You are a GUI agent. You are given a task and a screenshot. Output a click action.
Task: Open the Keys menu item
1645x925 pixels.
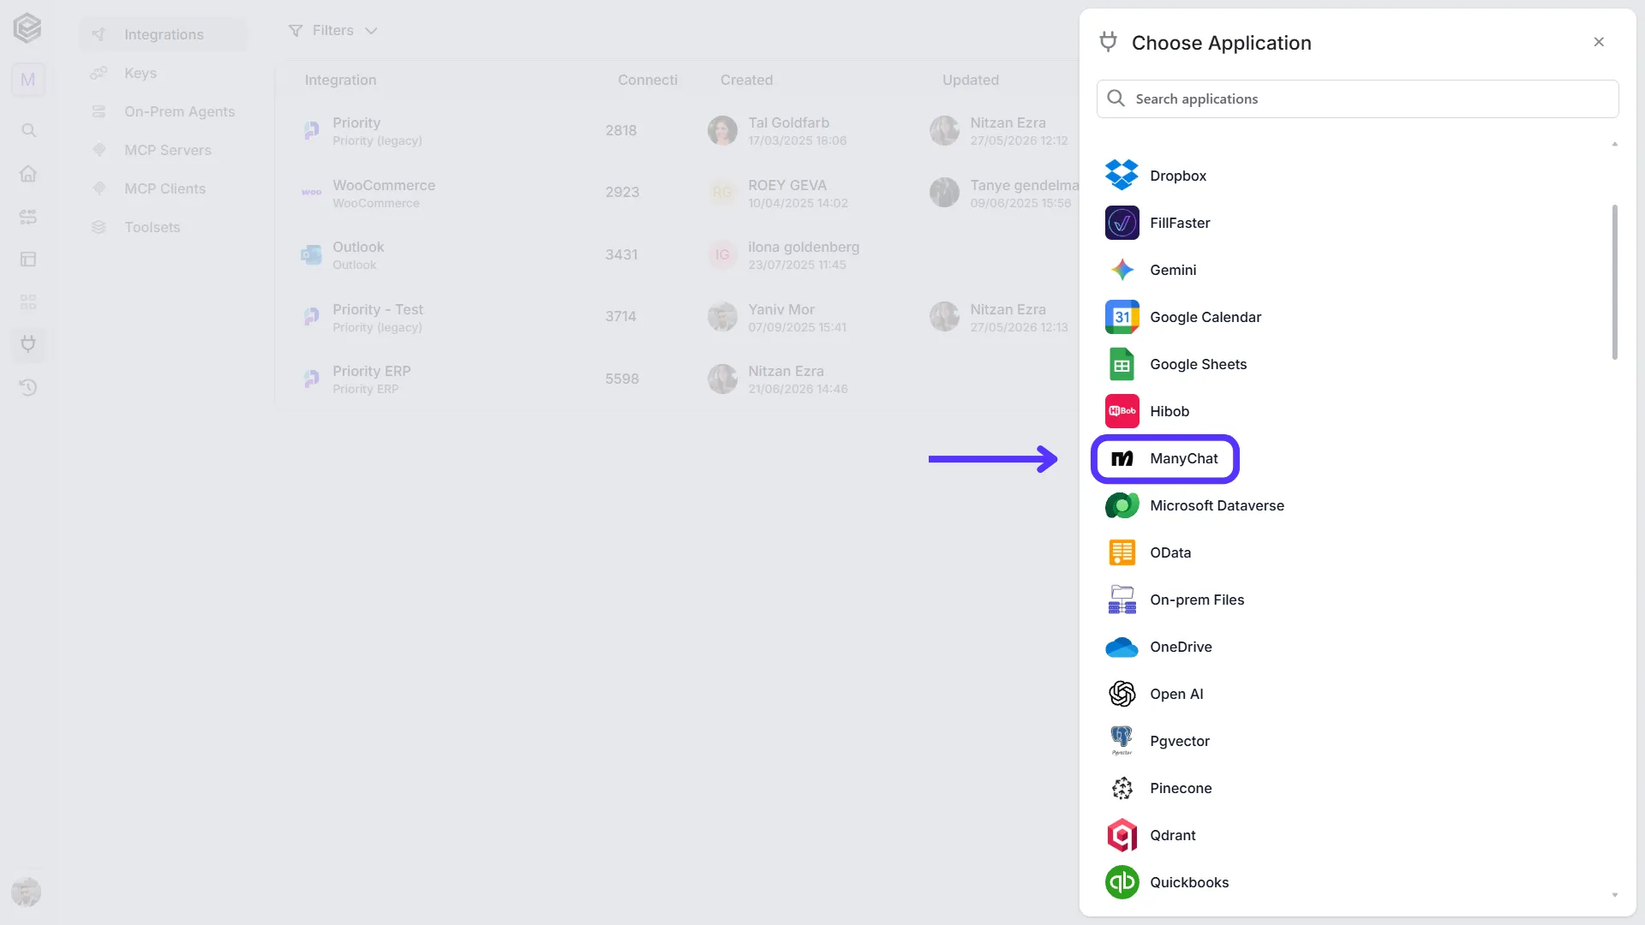163,73
